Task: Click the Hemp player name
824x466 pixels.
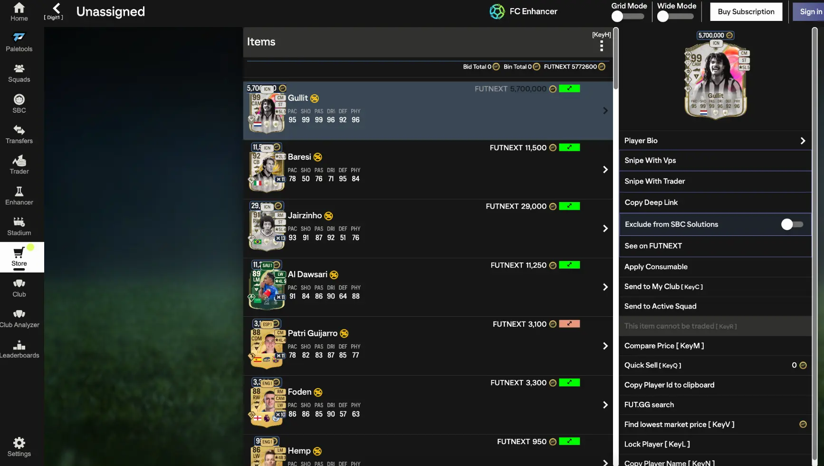Action: point(299,451)
